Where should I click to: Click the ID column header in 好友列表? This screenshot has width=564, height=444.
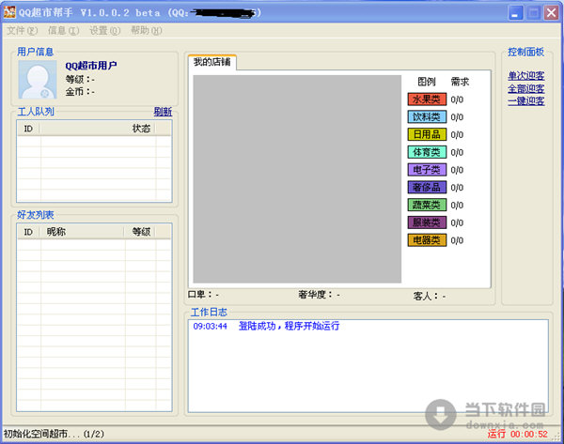pos(28,232)
